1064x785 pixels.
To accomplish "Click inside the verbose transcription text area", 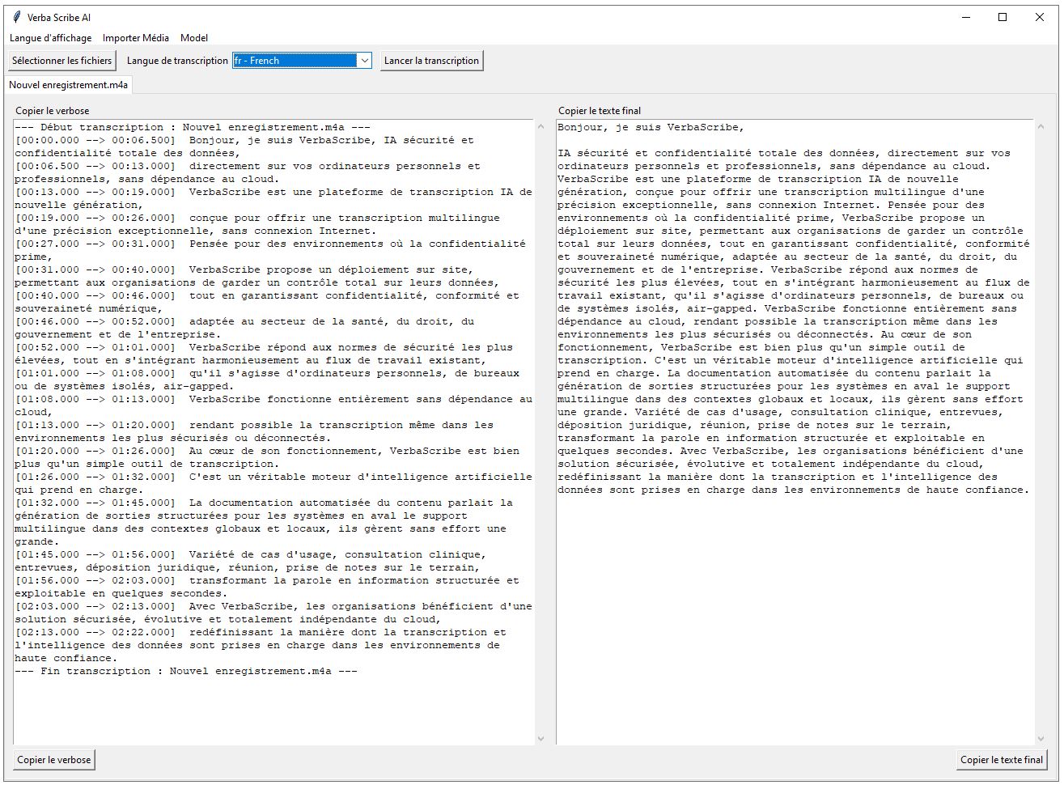I will click(x=273, y=433).
